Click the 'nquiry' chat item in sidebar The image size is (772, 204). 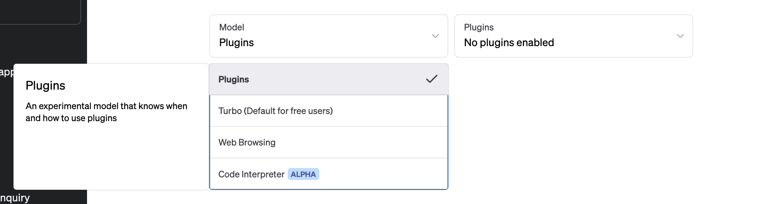[15, 198]
